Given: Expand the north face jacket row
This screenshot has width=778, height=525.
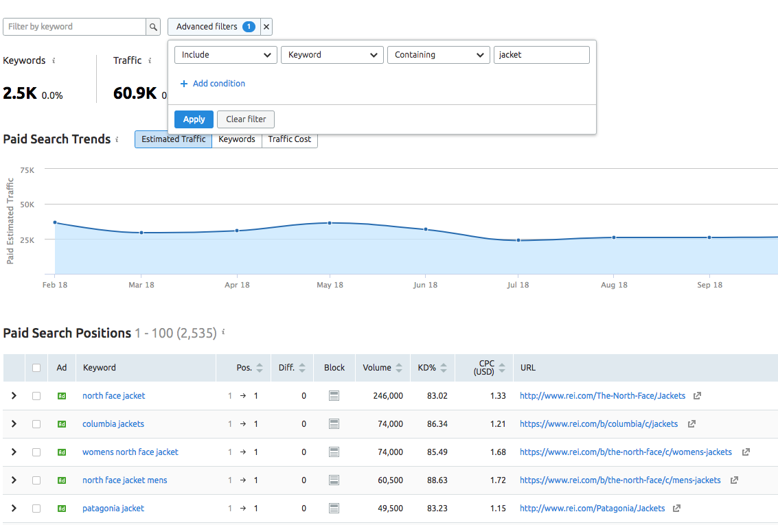Looking at the screenshot, I should point(14,395).
